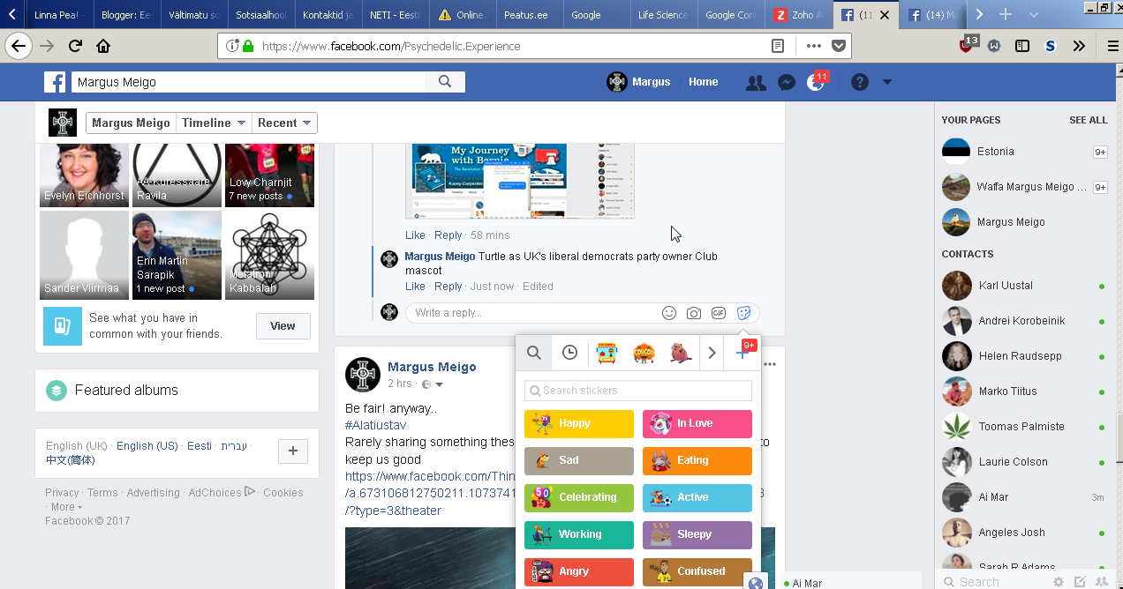Attach a photo using the camera icon
The width and height of the screenshot is (1123, 589).
coord(694,313)
